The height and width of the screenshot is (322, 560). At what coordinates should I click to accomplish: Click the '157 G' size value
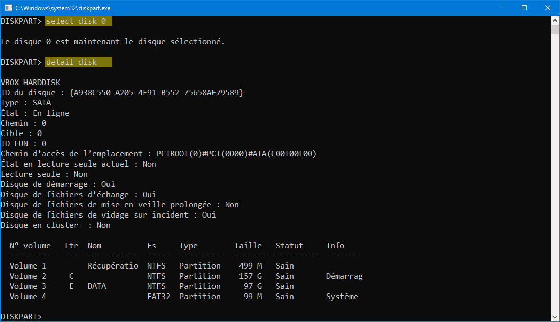(251, 276)
